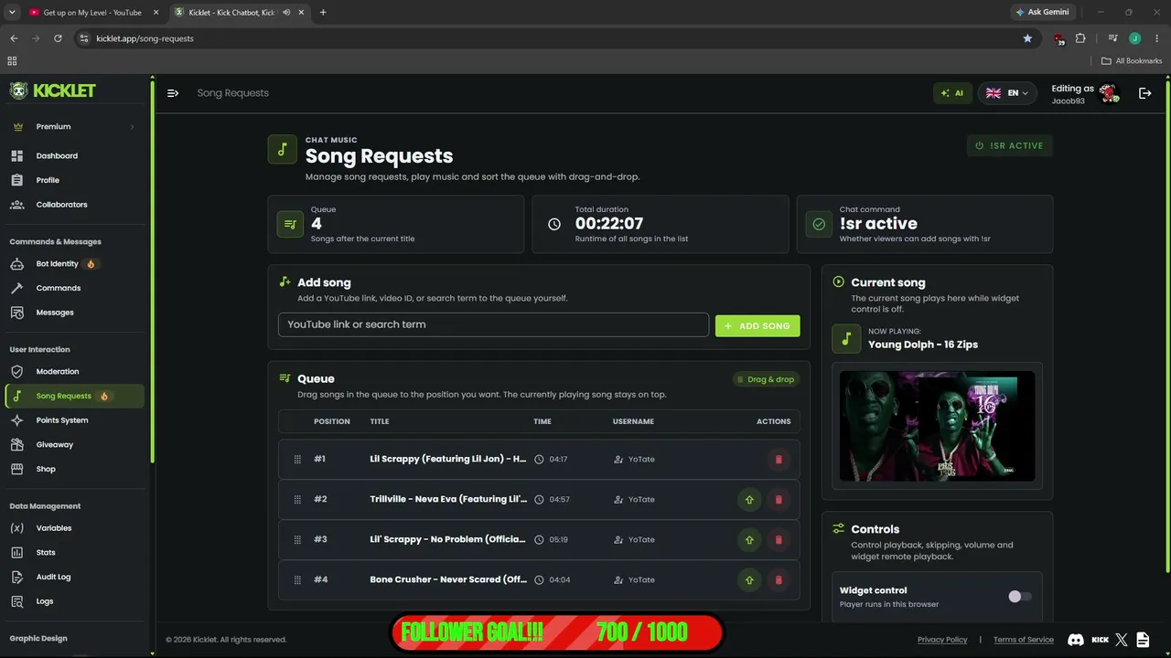Screen dimensions: 1171x658
Task: Open Kicklet Discord link in footer
Action: (1076, 640)
